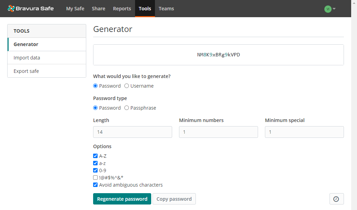Click the password Length input field
This screenshot has height=210, width=357.
132,132
